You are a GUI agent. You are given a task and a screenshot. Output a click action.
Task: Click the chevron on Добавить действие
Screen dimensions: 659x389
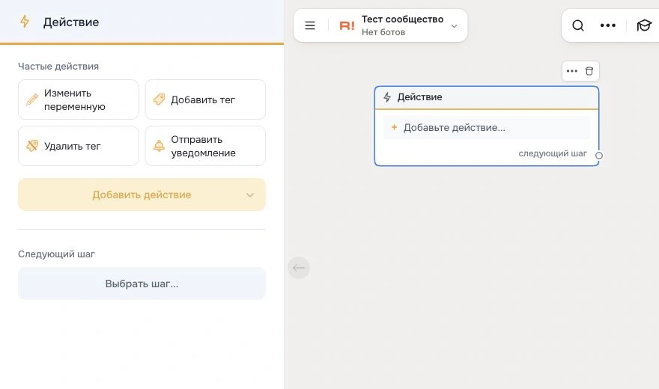point(250,195)
